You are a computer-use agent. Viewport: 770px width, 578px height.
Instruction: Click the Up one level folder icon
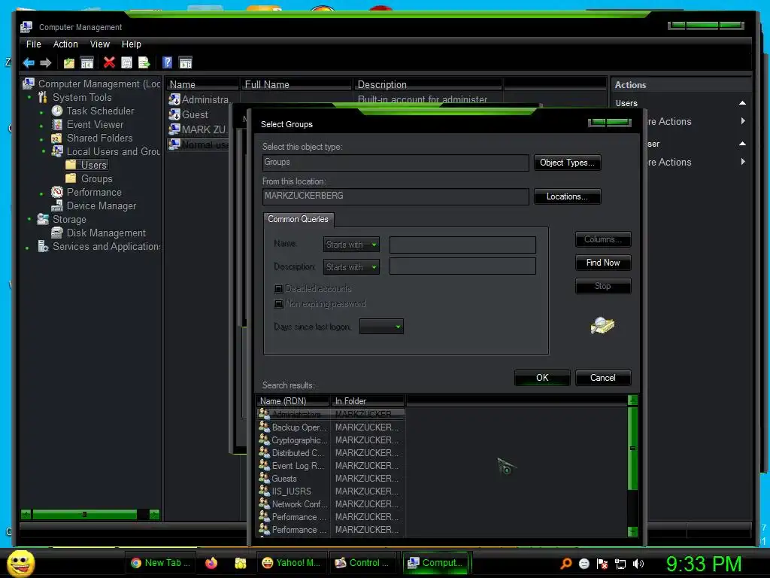tap(68, 63)
